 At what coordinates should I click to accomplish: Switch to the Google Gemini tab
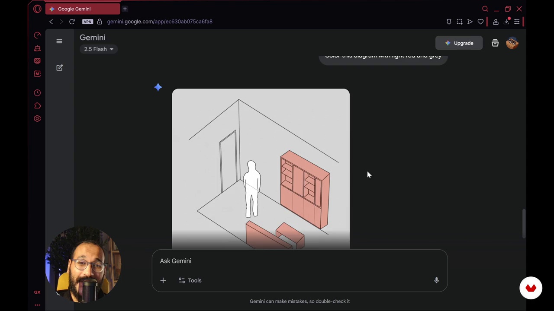pos(82,9)
